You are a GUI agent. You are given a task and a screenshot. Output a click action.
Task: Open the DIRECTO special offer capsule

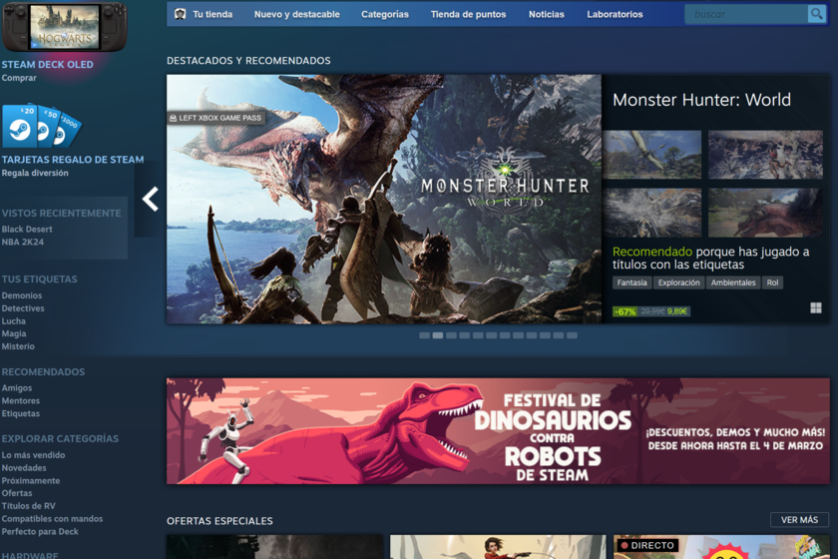721,547
